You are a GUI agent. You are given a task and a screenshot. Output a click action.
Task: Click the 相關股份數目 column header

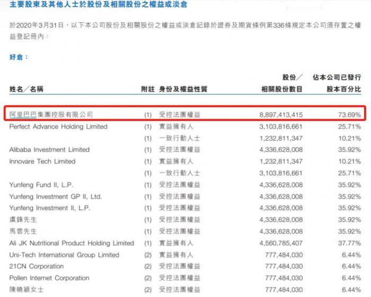[x=282, y=89]
